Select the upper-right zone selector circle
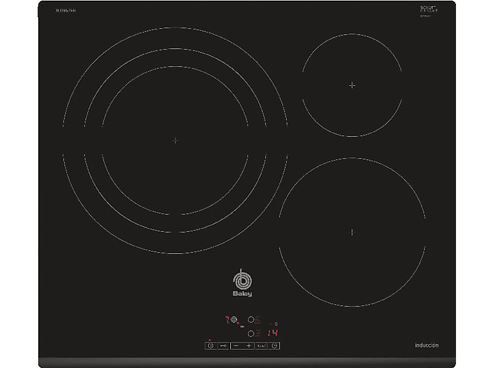 click(x=251, y=320)
